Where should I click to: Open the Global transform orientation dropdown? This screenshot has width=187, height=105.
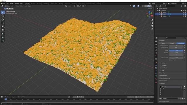[69, 6]
